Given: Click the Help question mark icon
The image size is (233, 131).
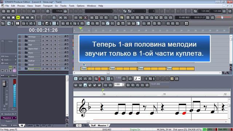Looking at the screenshot, I should tap(48, 11).
